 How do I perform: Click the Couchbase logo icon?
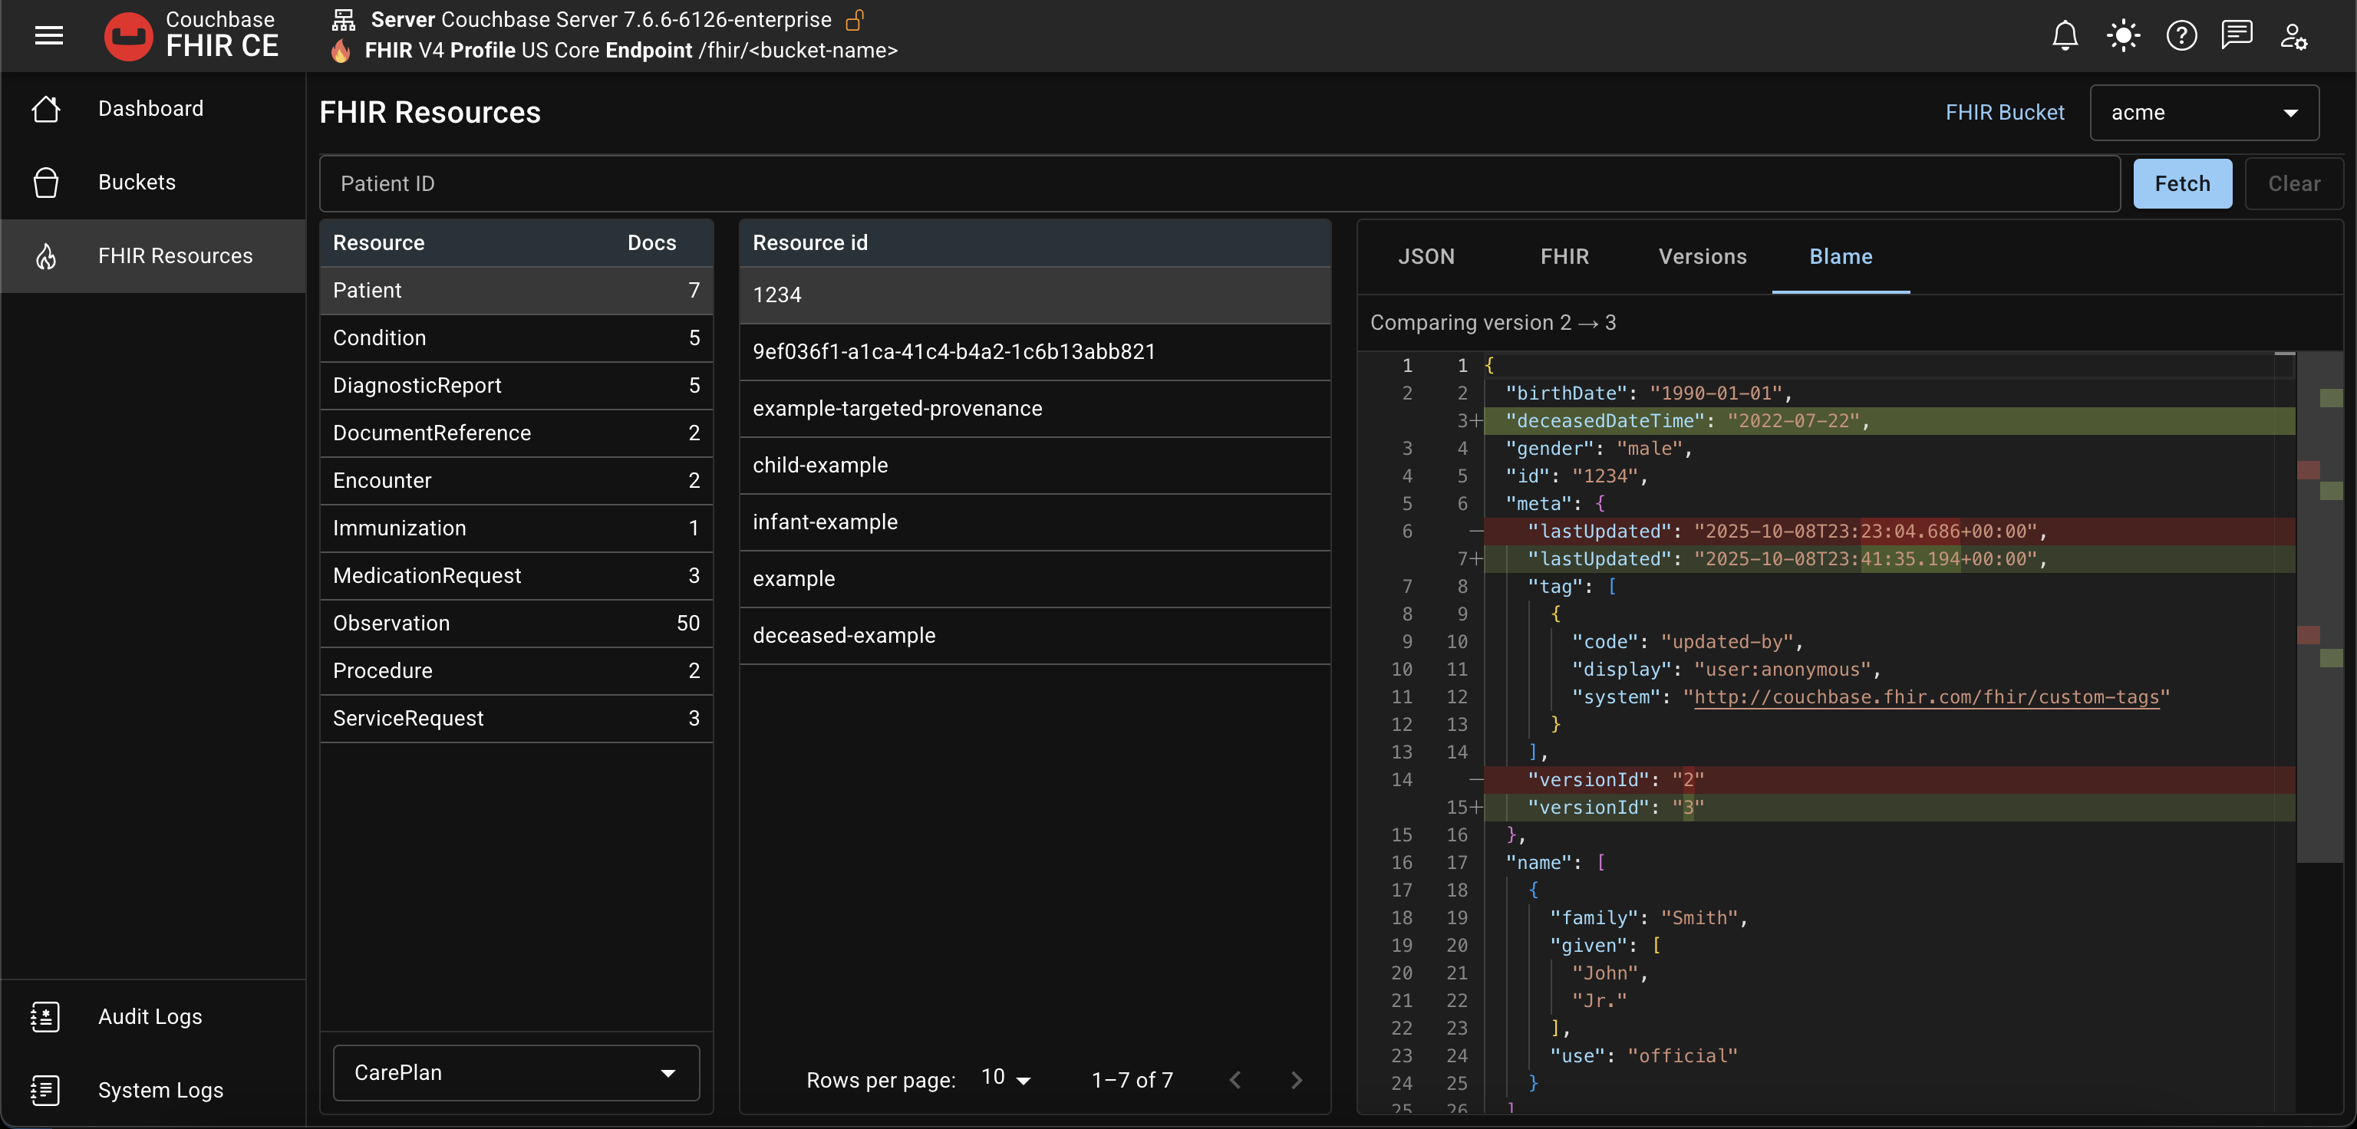(128, 36)
